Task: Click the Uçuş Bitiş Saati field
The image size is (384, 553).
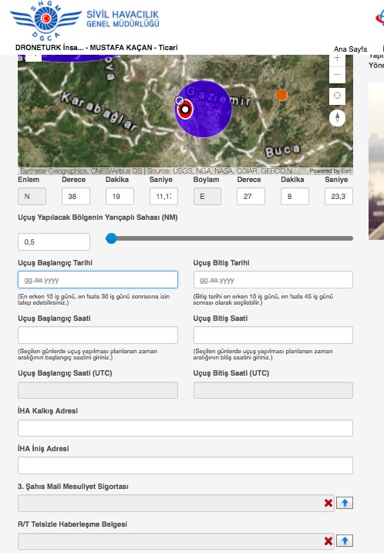Action: click(273, 335)
